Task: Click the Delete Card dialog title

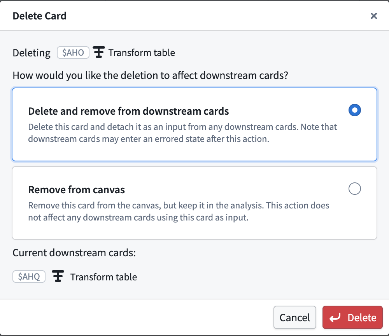Action: pos(39,16)
